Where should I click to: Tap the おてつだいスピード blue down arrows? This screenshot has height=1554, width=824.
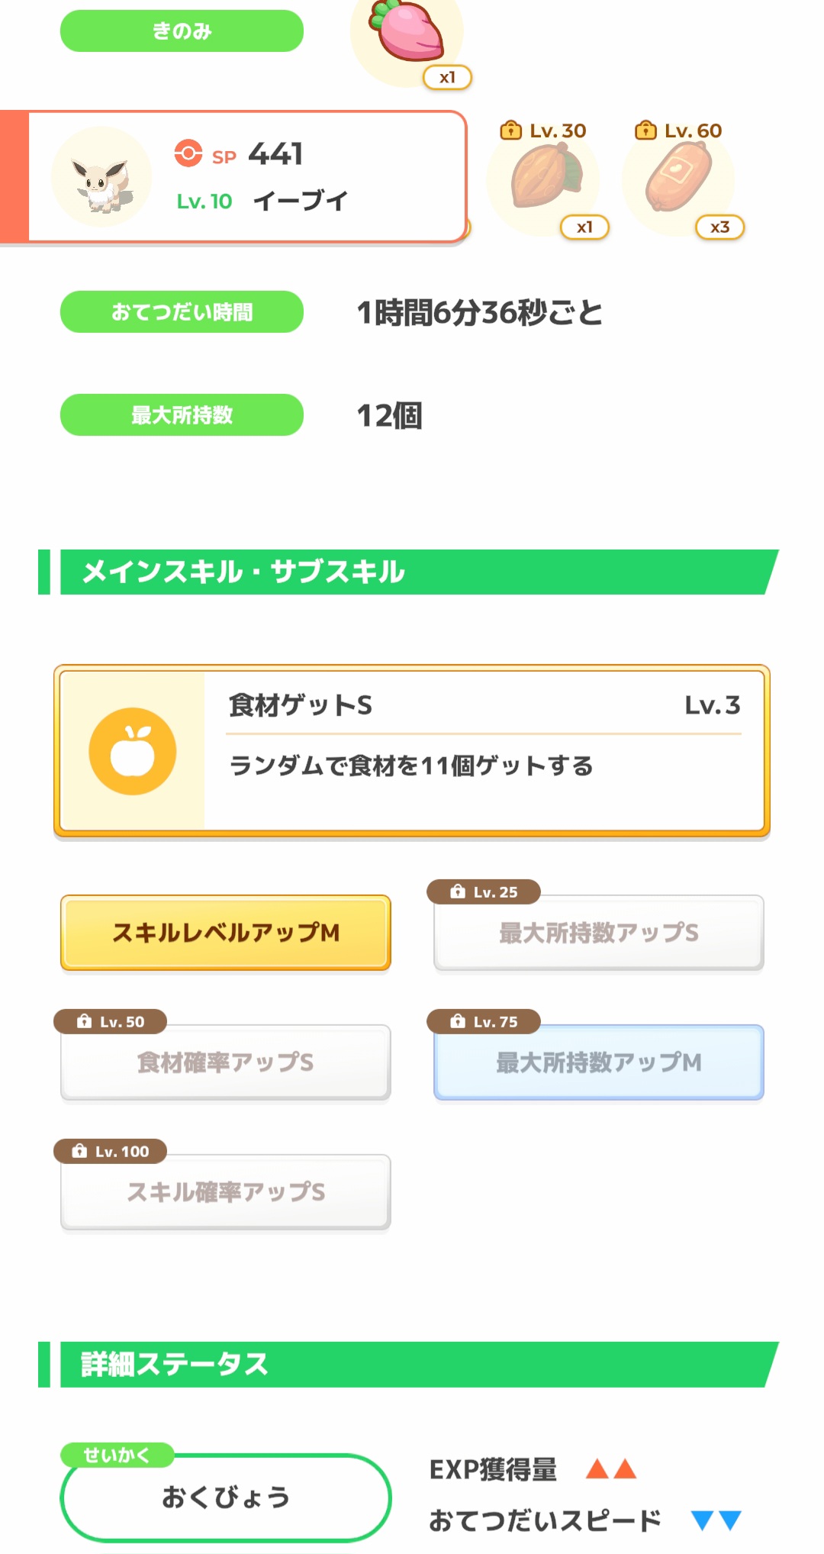coord(716,1520)
